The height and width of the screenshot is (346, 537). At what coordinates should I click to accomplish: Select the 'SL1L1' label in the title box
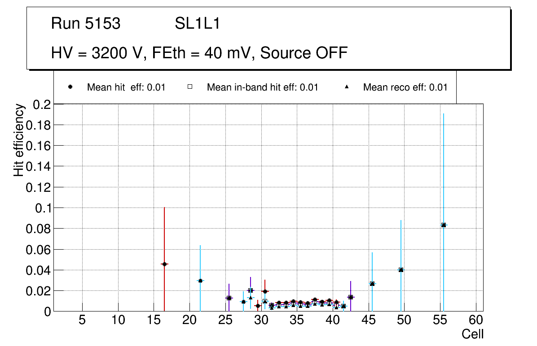(197, 24)
